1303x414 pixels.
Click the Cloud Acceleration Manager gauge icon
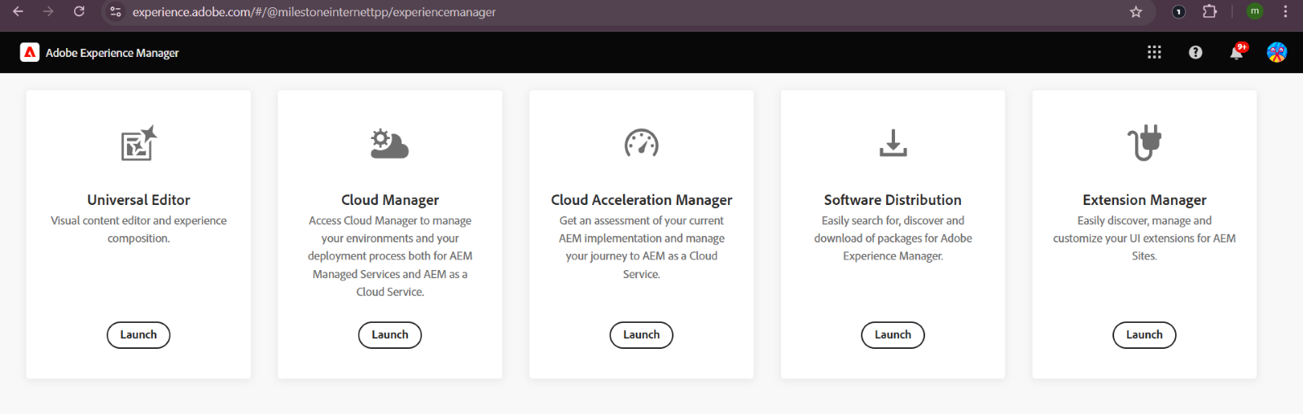point(642,143)
